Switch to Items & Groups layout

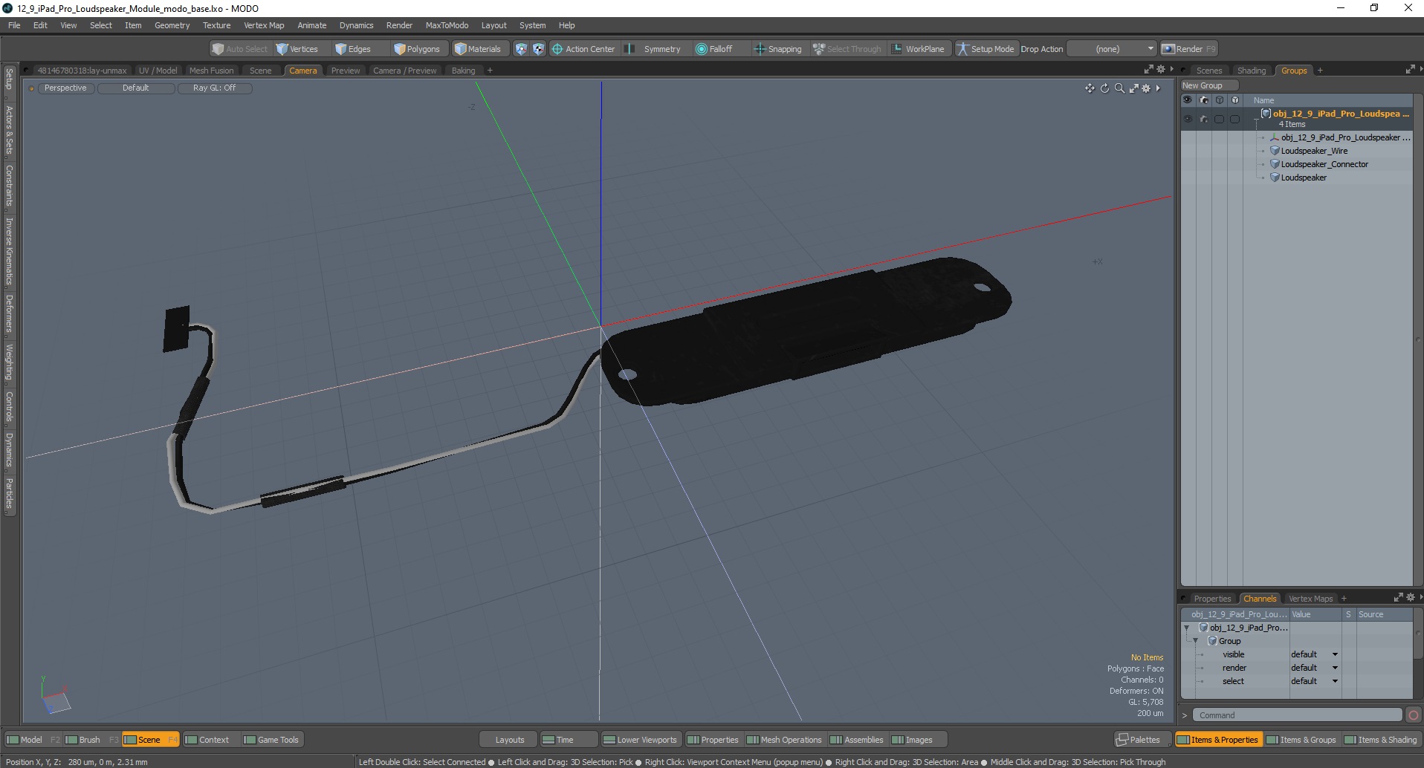1301,740
